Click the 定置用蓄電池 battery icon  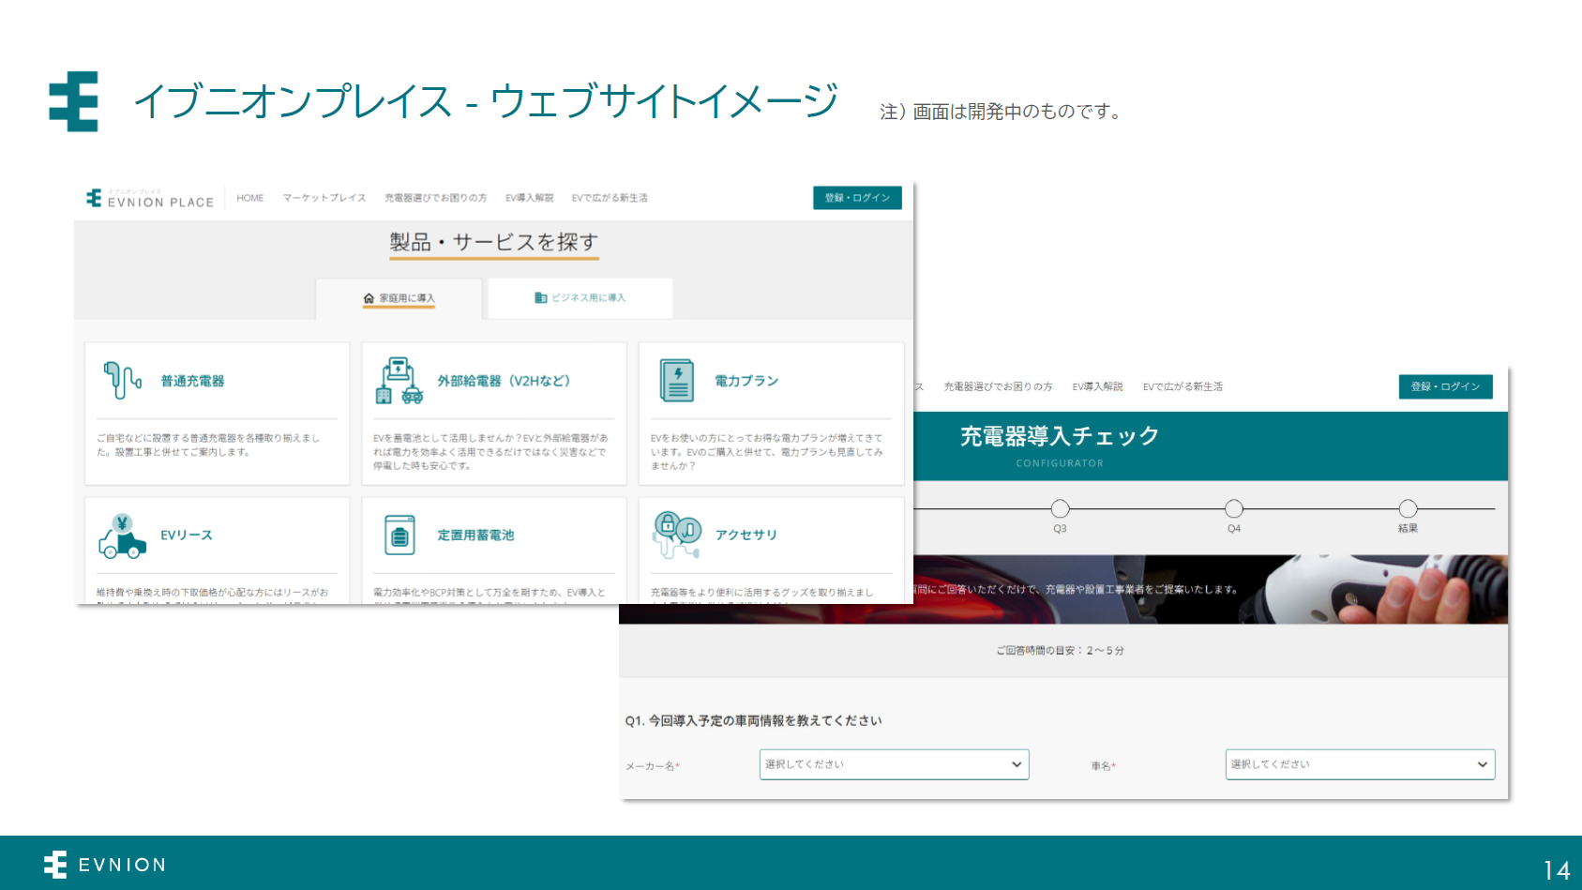tap(399, 533)
